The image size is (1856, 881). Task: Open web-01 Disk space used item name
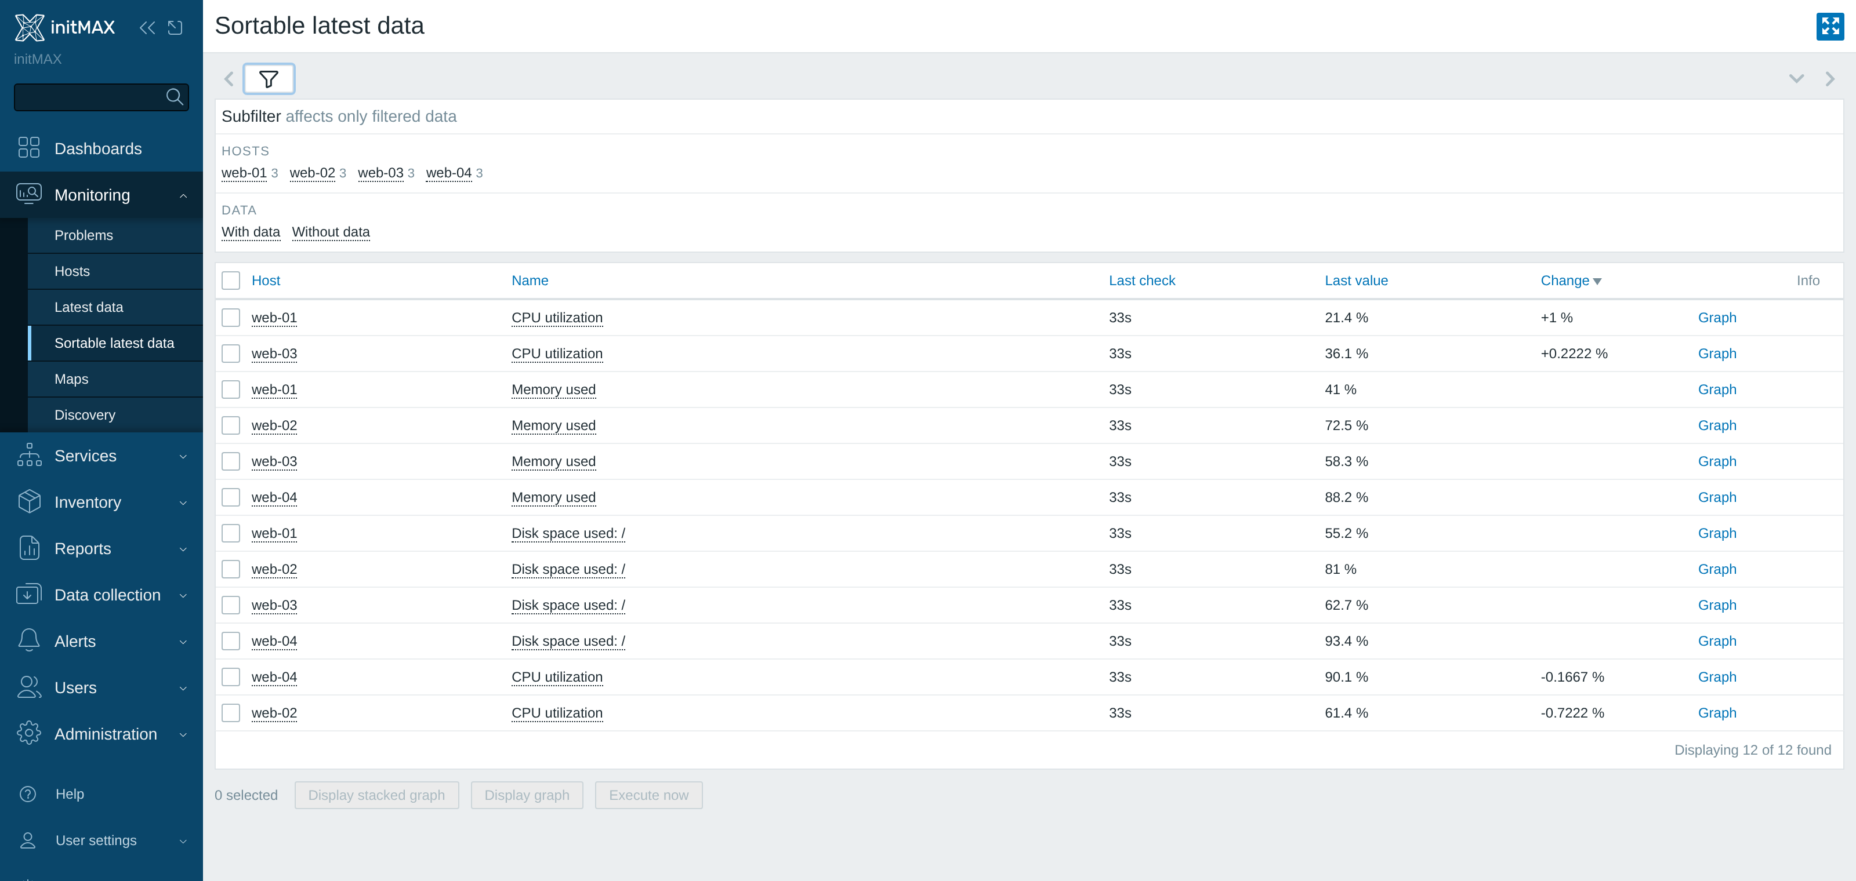[x=568, y=533]
